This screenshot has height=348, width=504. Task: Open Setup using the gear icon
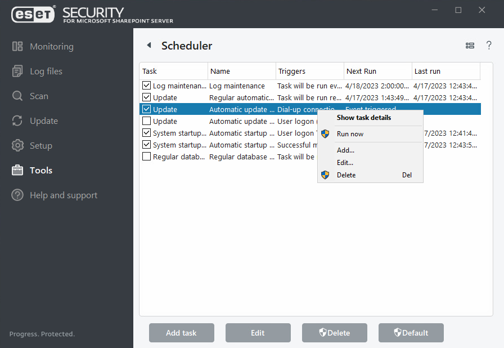click(x=17, y=146)
